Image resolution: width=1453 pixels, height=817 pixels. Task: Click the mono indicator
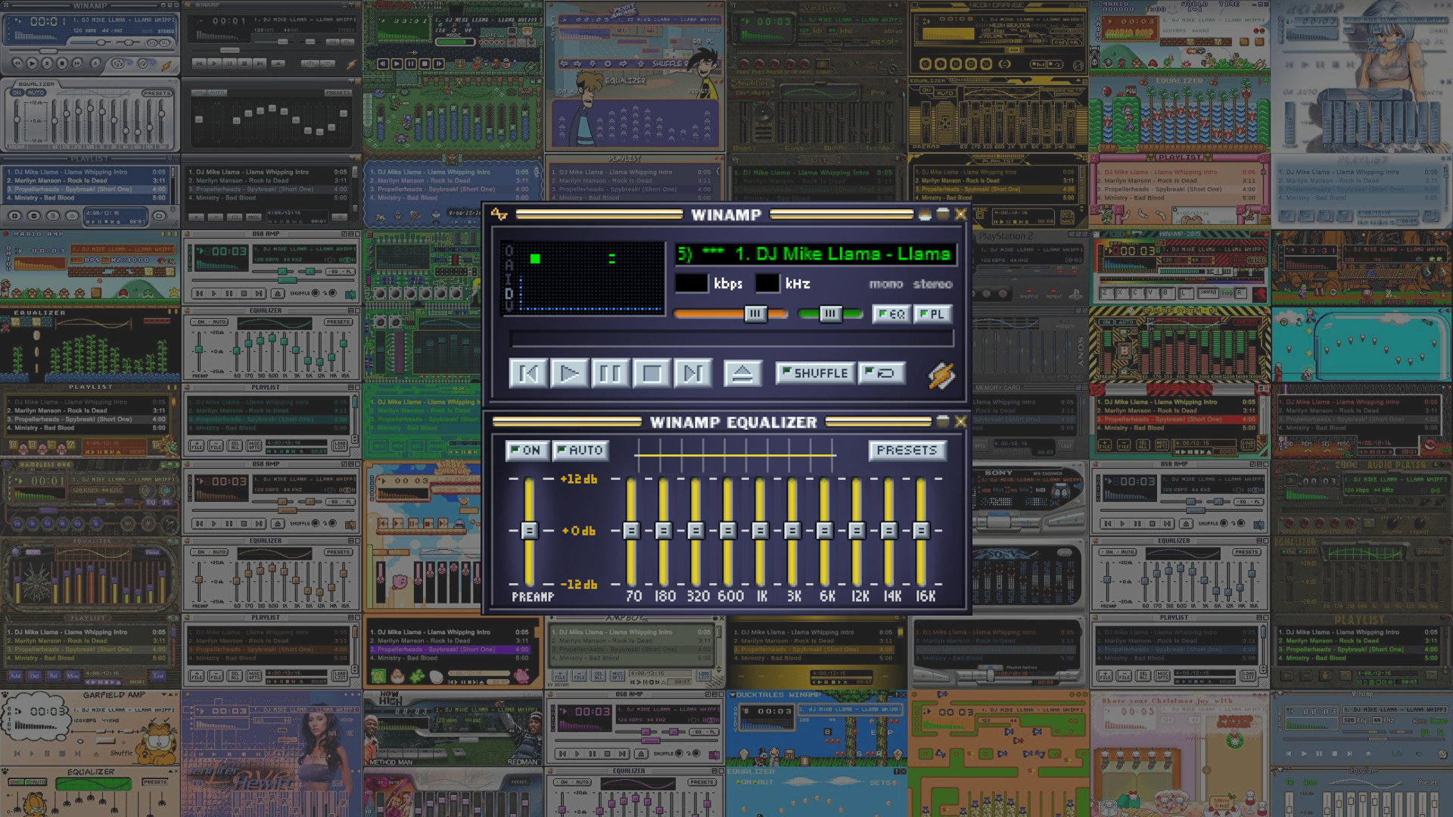coord(886,284)
